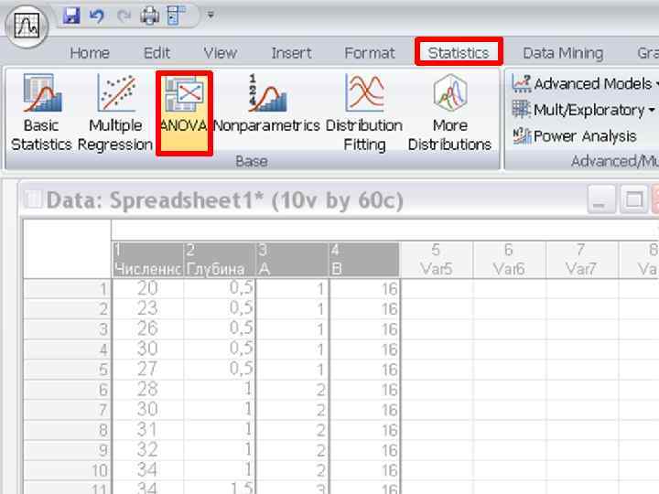Click Глубина cell 0,5 in row 1

[220, 288]
